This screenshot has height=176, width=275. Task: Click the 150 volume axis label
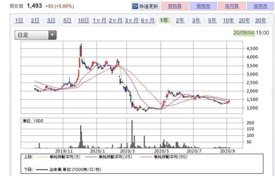click(250, 129)
